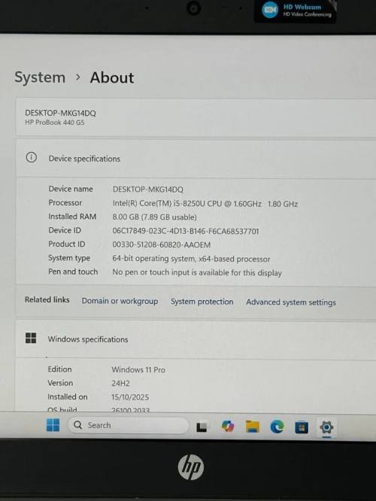Screen dimensions: 376x501
Task: Click the Settings gear taskbar icon
Action: (x=326, y=427)
